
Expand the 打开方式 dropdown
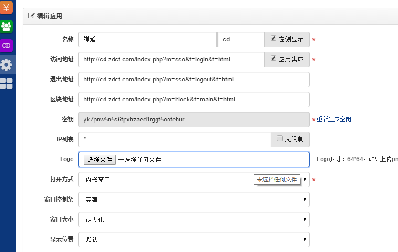pyautogui.click(x=193, y=180)
